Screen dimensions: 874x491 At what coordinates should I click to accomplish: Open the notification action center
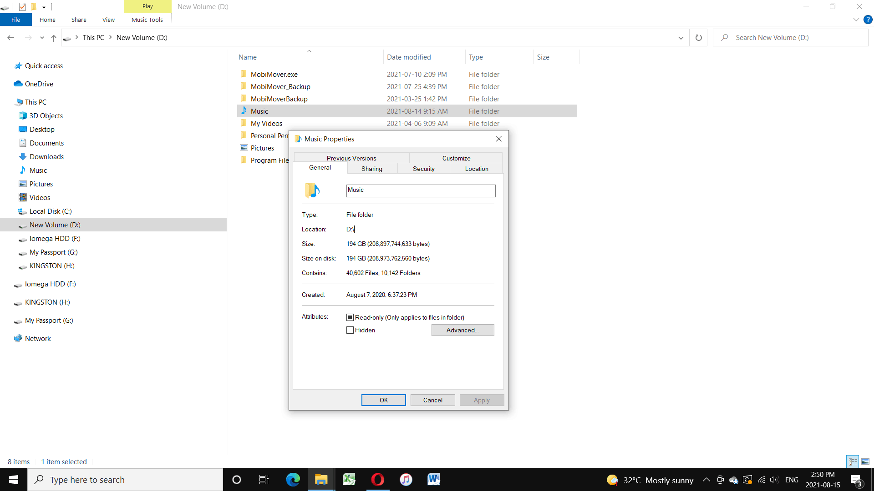(856, 480)
